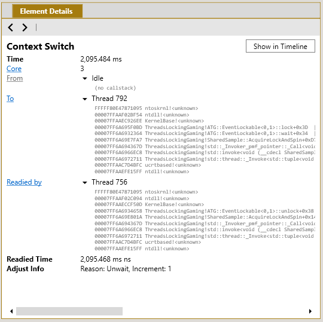Viewport: 323px width, 322px height.
Task: Select the Core value 3
Action: [x=82, y=69]
